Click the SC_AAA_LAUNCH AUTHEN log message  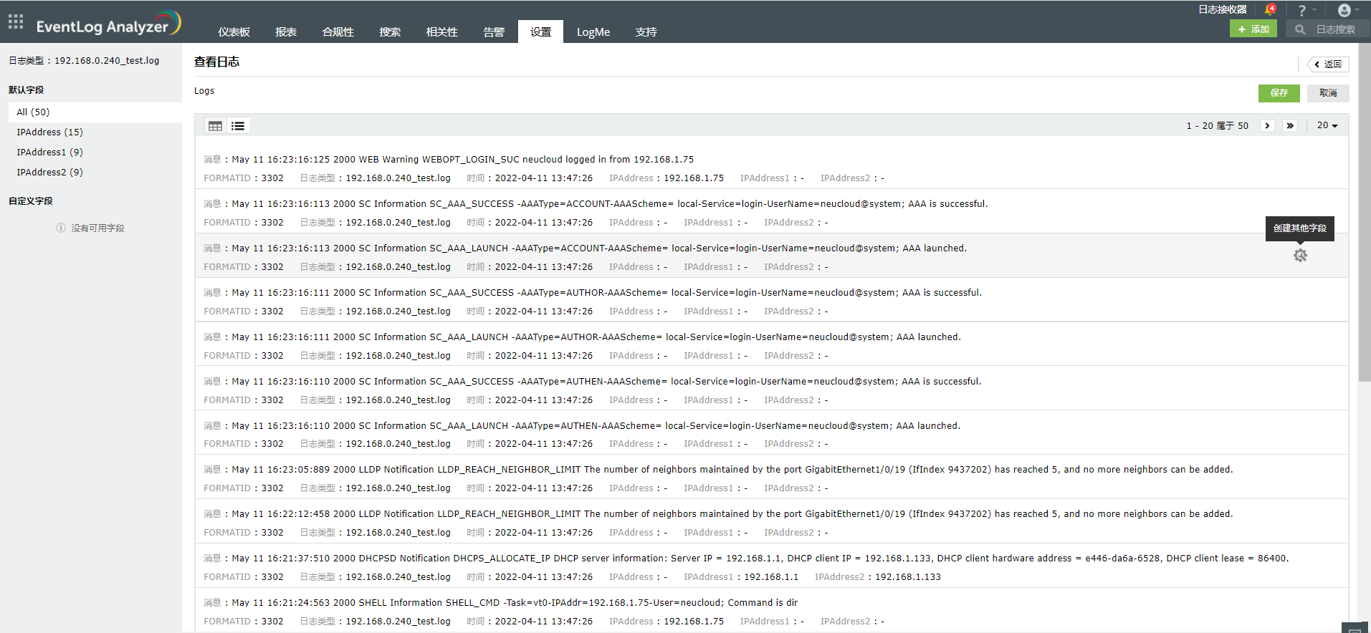596,426
